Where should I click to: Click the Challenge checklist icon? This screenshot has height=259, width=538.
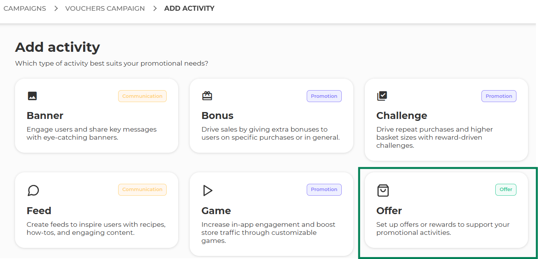[x=382, y=96]
